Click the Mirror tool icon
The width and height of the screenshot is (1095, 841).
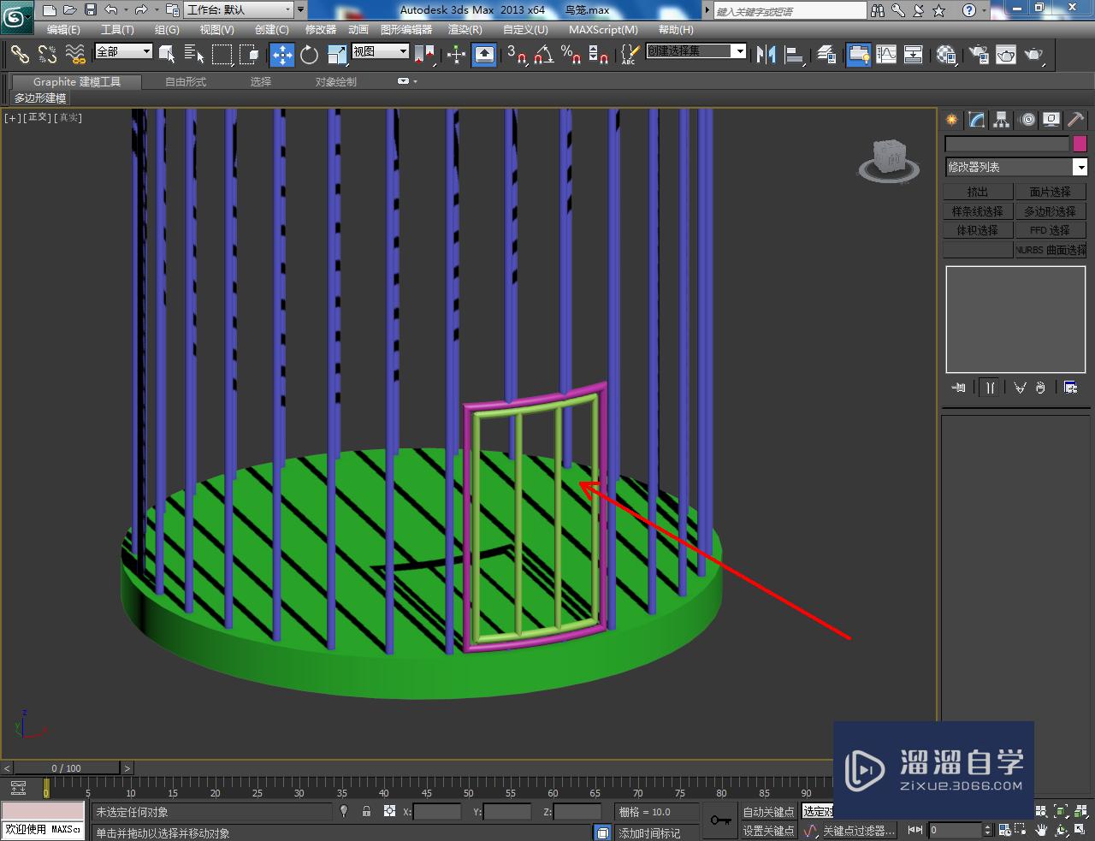766,55
